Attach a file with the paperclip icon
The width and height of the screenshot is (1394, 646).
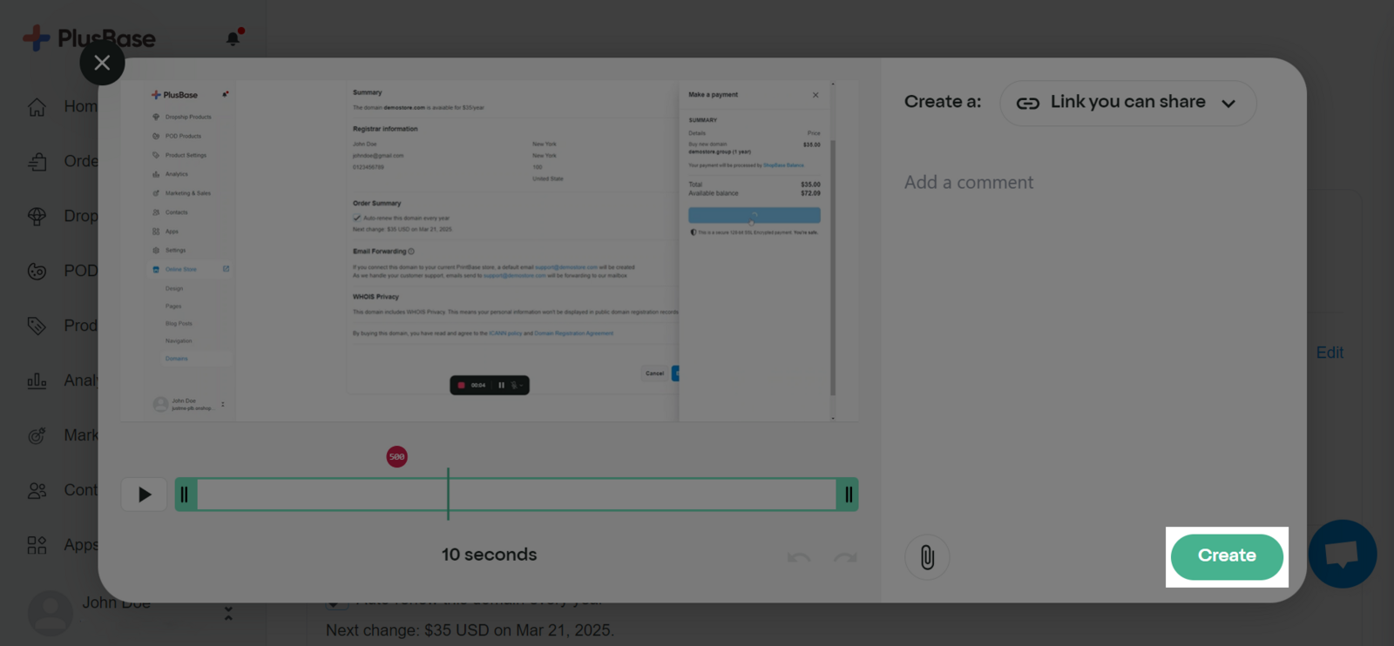[927, 557]
